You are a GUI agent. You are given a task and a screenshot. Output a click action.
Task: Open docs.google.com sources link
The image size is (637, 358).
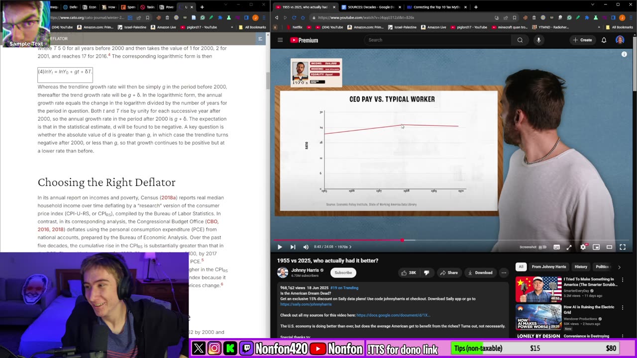pos(393,315)
